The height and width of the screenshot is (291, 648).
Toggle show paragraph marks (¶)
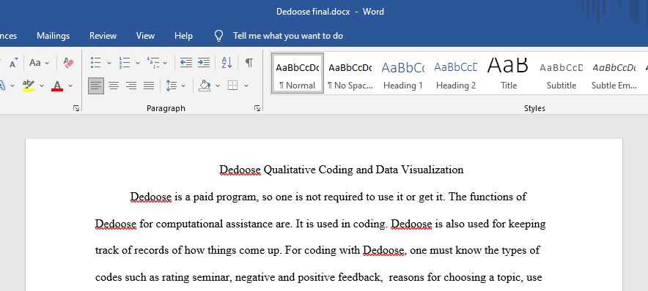point(248,63)
